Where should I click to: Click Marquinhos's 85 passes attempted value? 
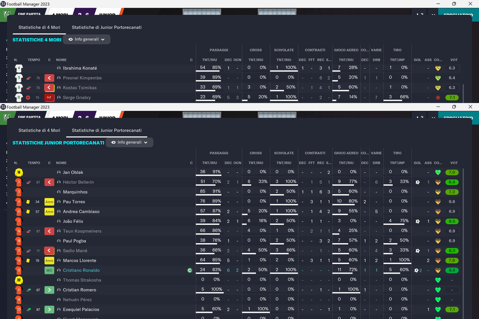tap(203, 191)
